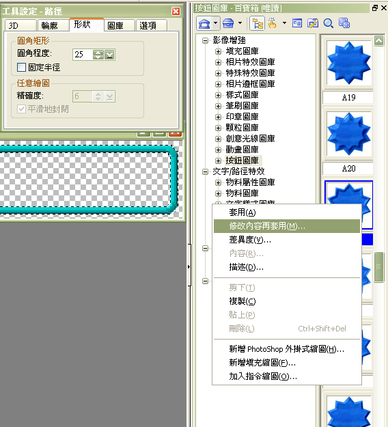Screen dimensions: 388x427
Task: Open the dropdown arrow beside the hand icon
Action: 284,23
